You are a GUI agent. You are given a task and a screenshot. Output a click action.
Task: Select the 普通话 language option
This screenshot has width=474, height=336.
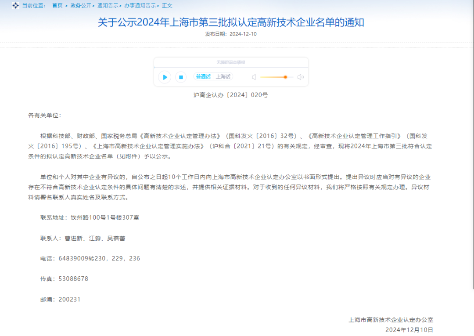coord(203,76)
